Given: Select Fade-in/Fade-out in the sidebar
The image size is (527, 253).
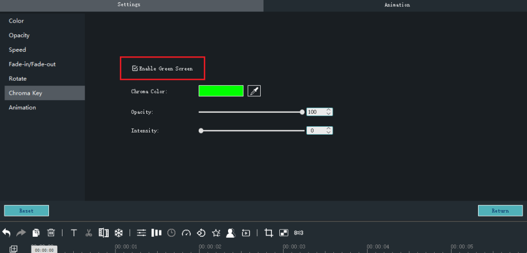Looking at the screenshot, I should pyautogui.click(x=32, y=64).
